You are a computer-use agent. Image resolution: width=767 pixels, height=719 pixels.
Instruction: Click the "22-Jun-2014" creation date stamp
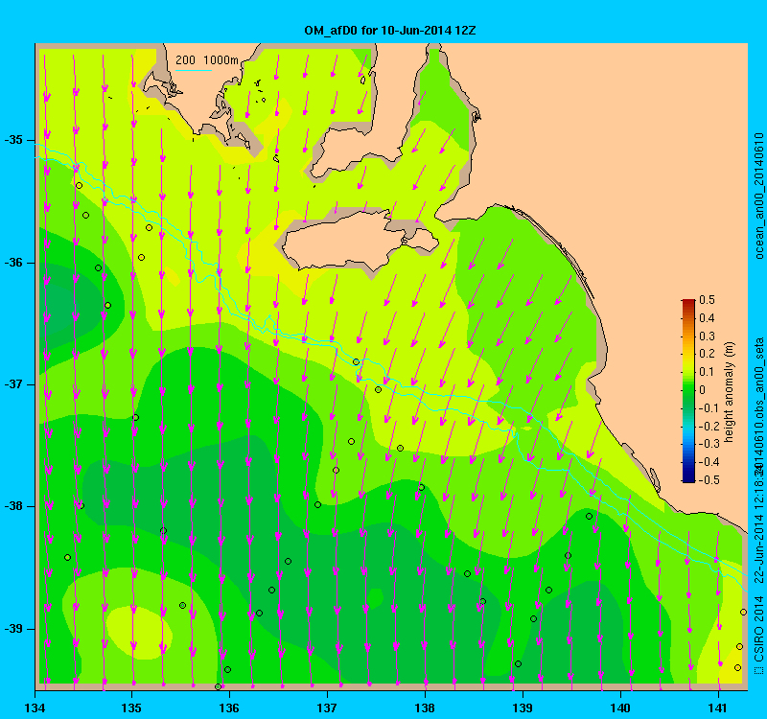pyautogui.click(x=759, y=549)
